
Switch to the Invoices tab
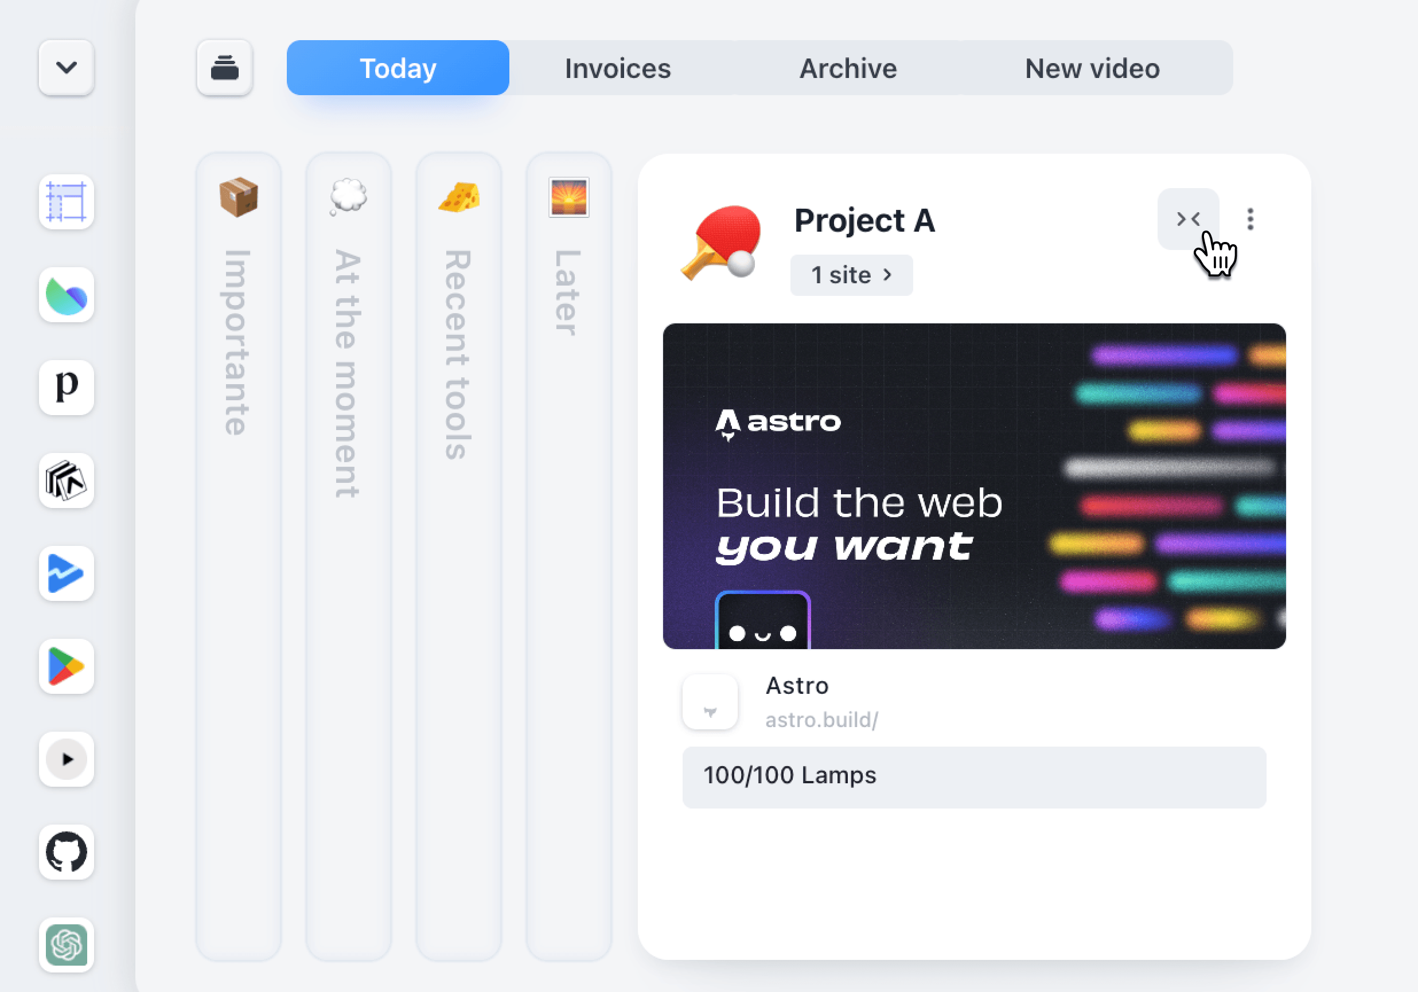click(x=618, y=67)
